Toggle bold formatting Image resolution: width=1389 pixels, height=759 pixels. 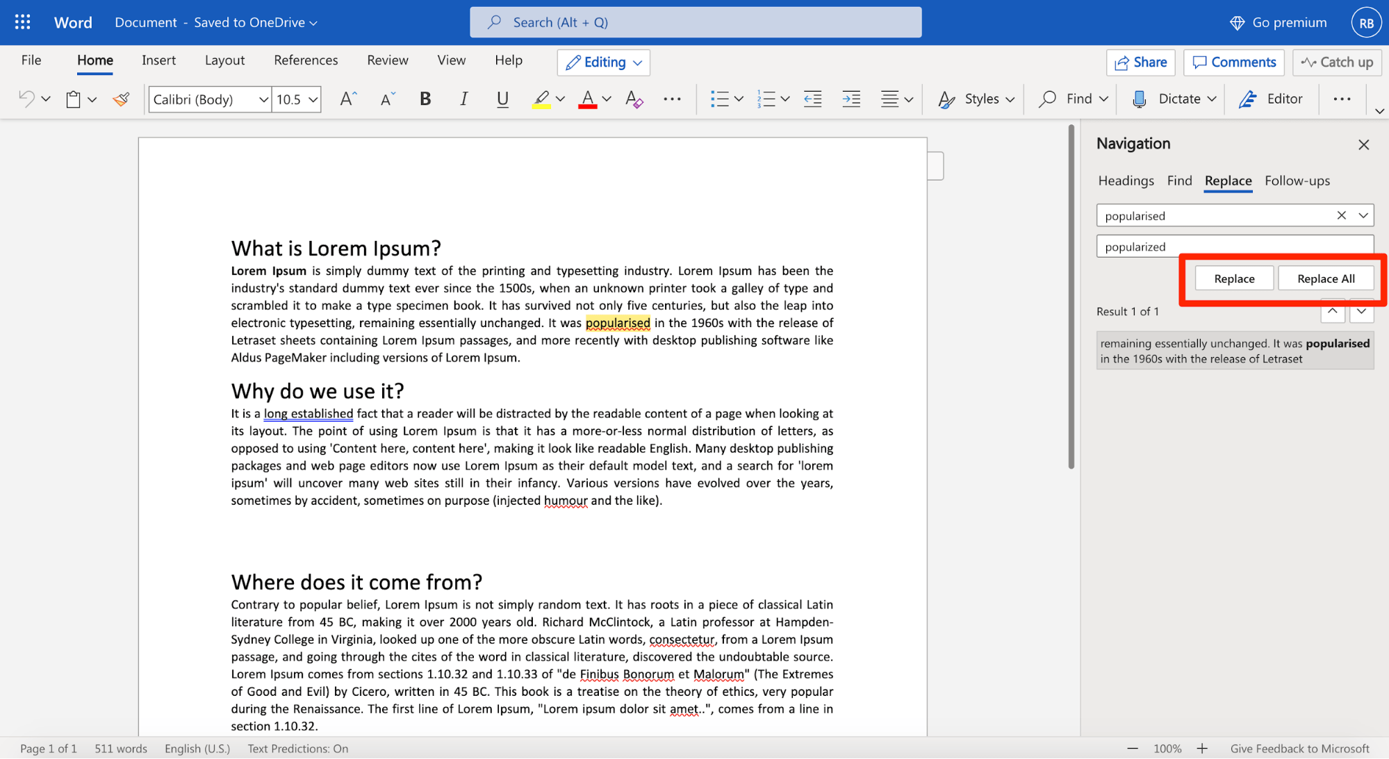coord(425,99)
